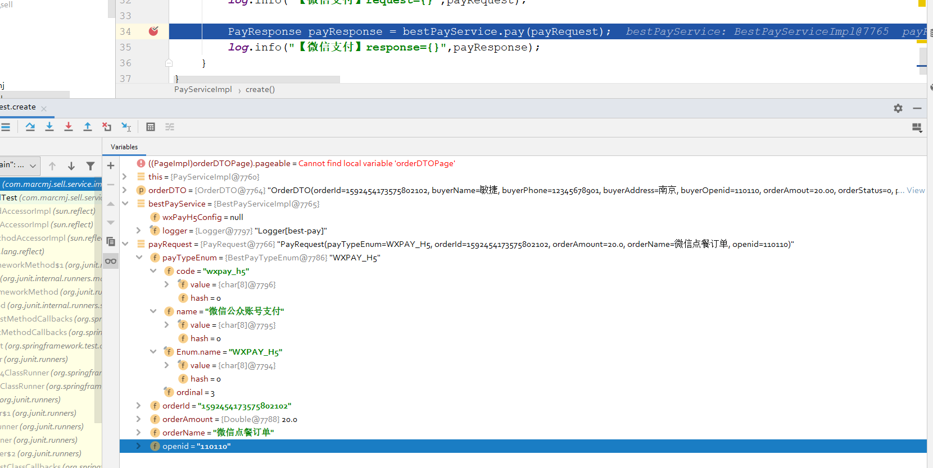Move watch up with triangle icon

[x=111, y=204]
